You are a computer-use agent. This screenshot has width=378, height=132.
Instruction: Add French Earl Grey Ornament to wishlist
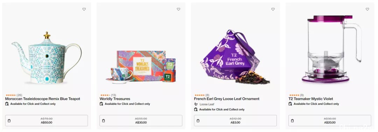pos(273,9)
